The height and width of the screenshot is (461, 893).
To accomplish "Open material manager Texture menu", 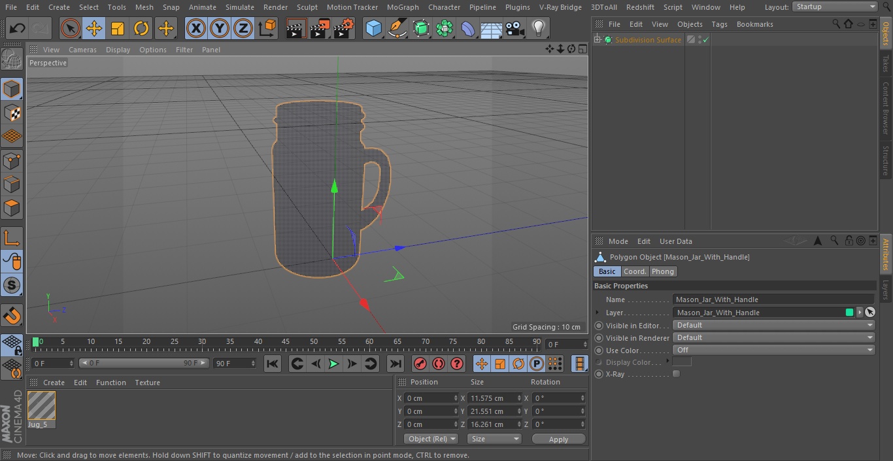I will tap(147, 383).
